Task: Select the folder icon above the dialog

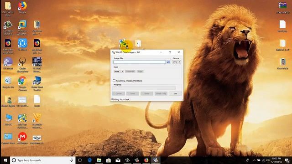Action: point(138,43)
